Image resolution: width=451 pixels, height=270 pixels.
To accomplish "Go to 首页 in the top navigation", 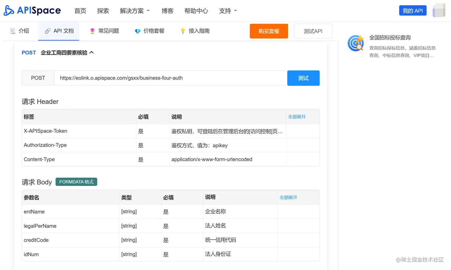I will (80, 11).
